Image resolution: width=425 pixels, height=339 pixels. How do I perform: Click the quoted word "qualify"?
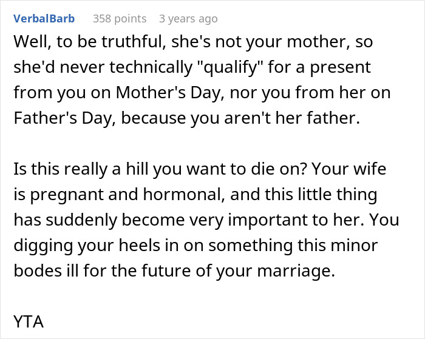229,67
